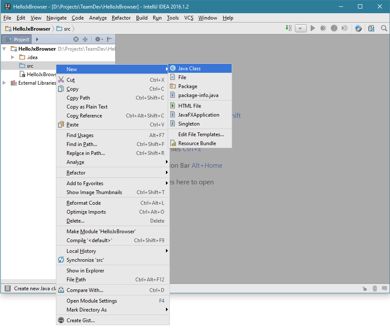Click the JRebel/update toolbar icon
The image size is (390, 329).
pos(358,29)
